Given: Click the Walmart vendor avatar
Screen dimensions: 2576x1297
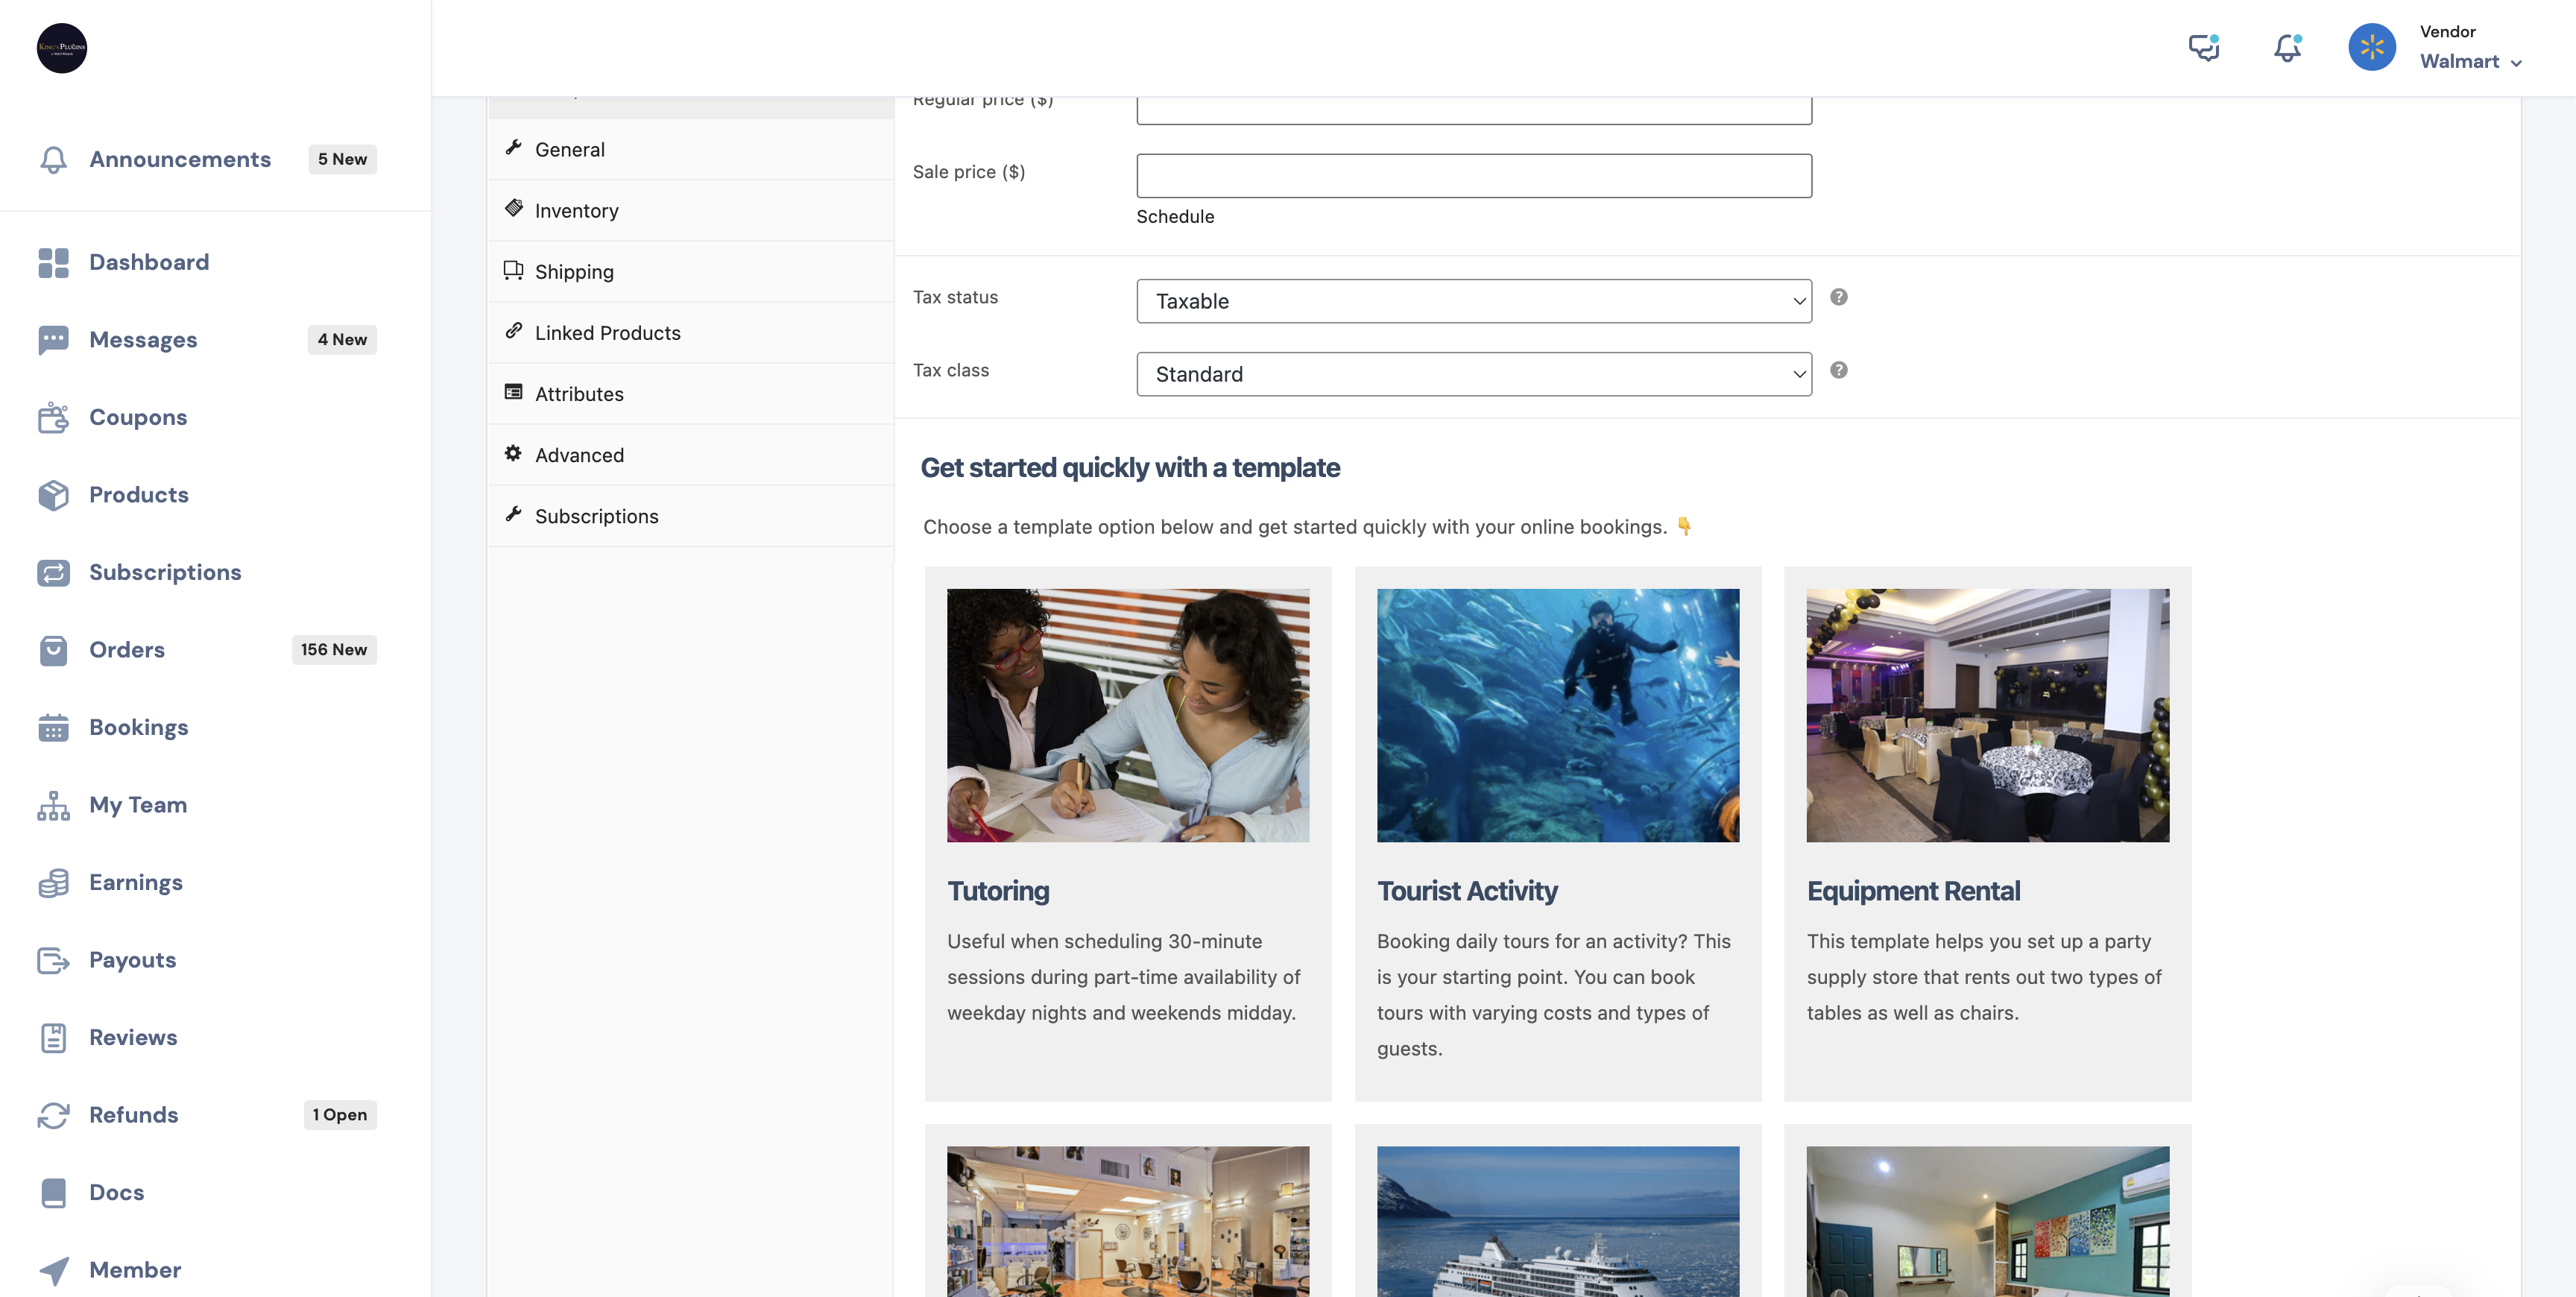Looking at the screenshot, I should point(2372,47).
